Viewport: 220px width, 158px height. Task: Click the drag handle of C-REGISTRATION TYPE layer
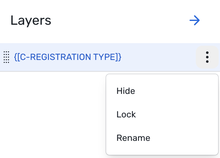tap(6, 57)
